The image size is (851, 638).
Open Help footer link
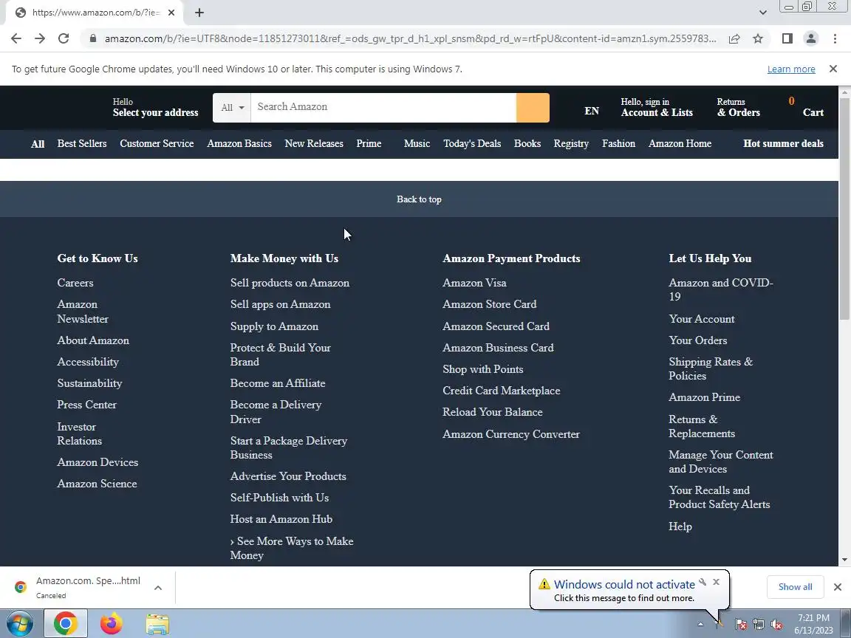click(x=680, y=526)
